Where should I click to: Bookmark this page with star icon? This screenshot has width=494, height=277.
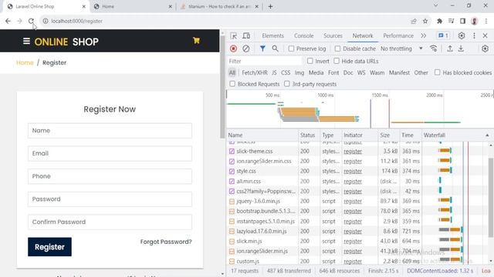click(x=425, y=21)
